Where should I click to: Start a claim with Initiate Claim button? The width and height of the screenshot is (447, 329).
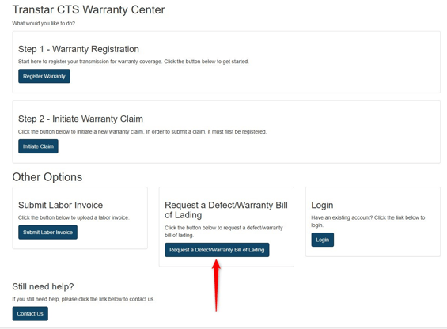click(x=38, y=146)
